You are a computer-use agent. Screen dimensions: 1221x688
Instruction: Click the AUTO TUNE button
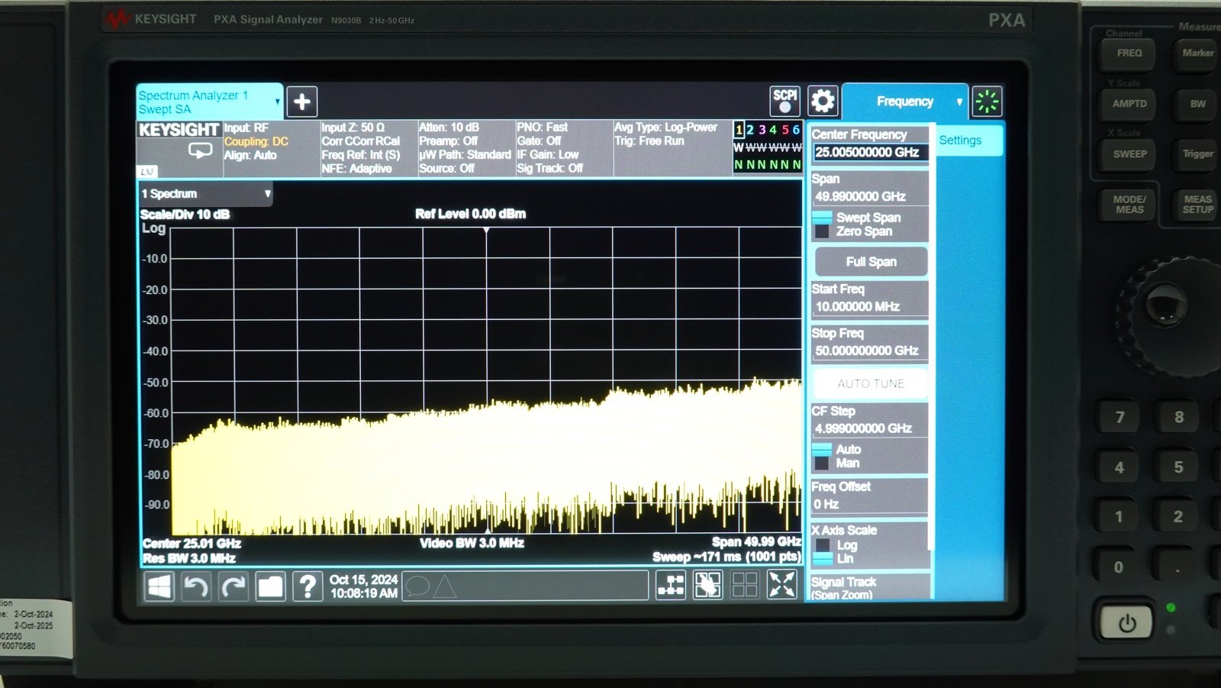pos(871,383)
